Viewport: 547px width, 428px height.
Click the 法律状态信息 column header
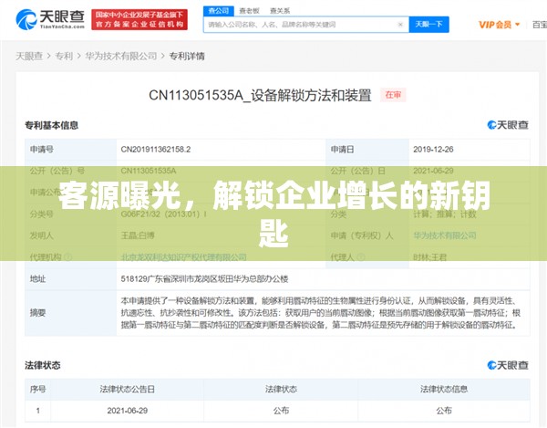tap(444, 390)
